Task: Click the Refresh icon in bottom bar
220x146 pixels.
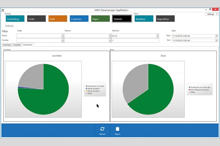Action: tap(102, 129)
